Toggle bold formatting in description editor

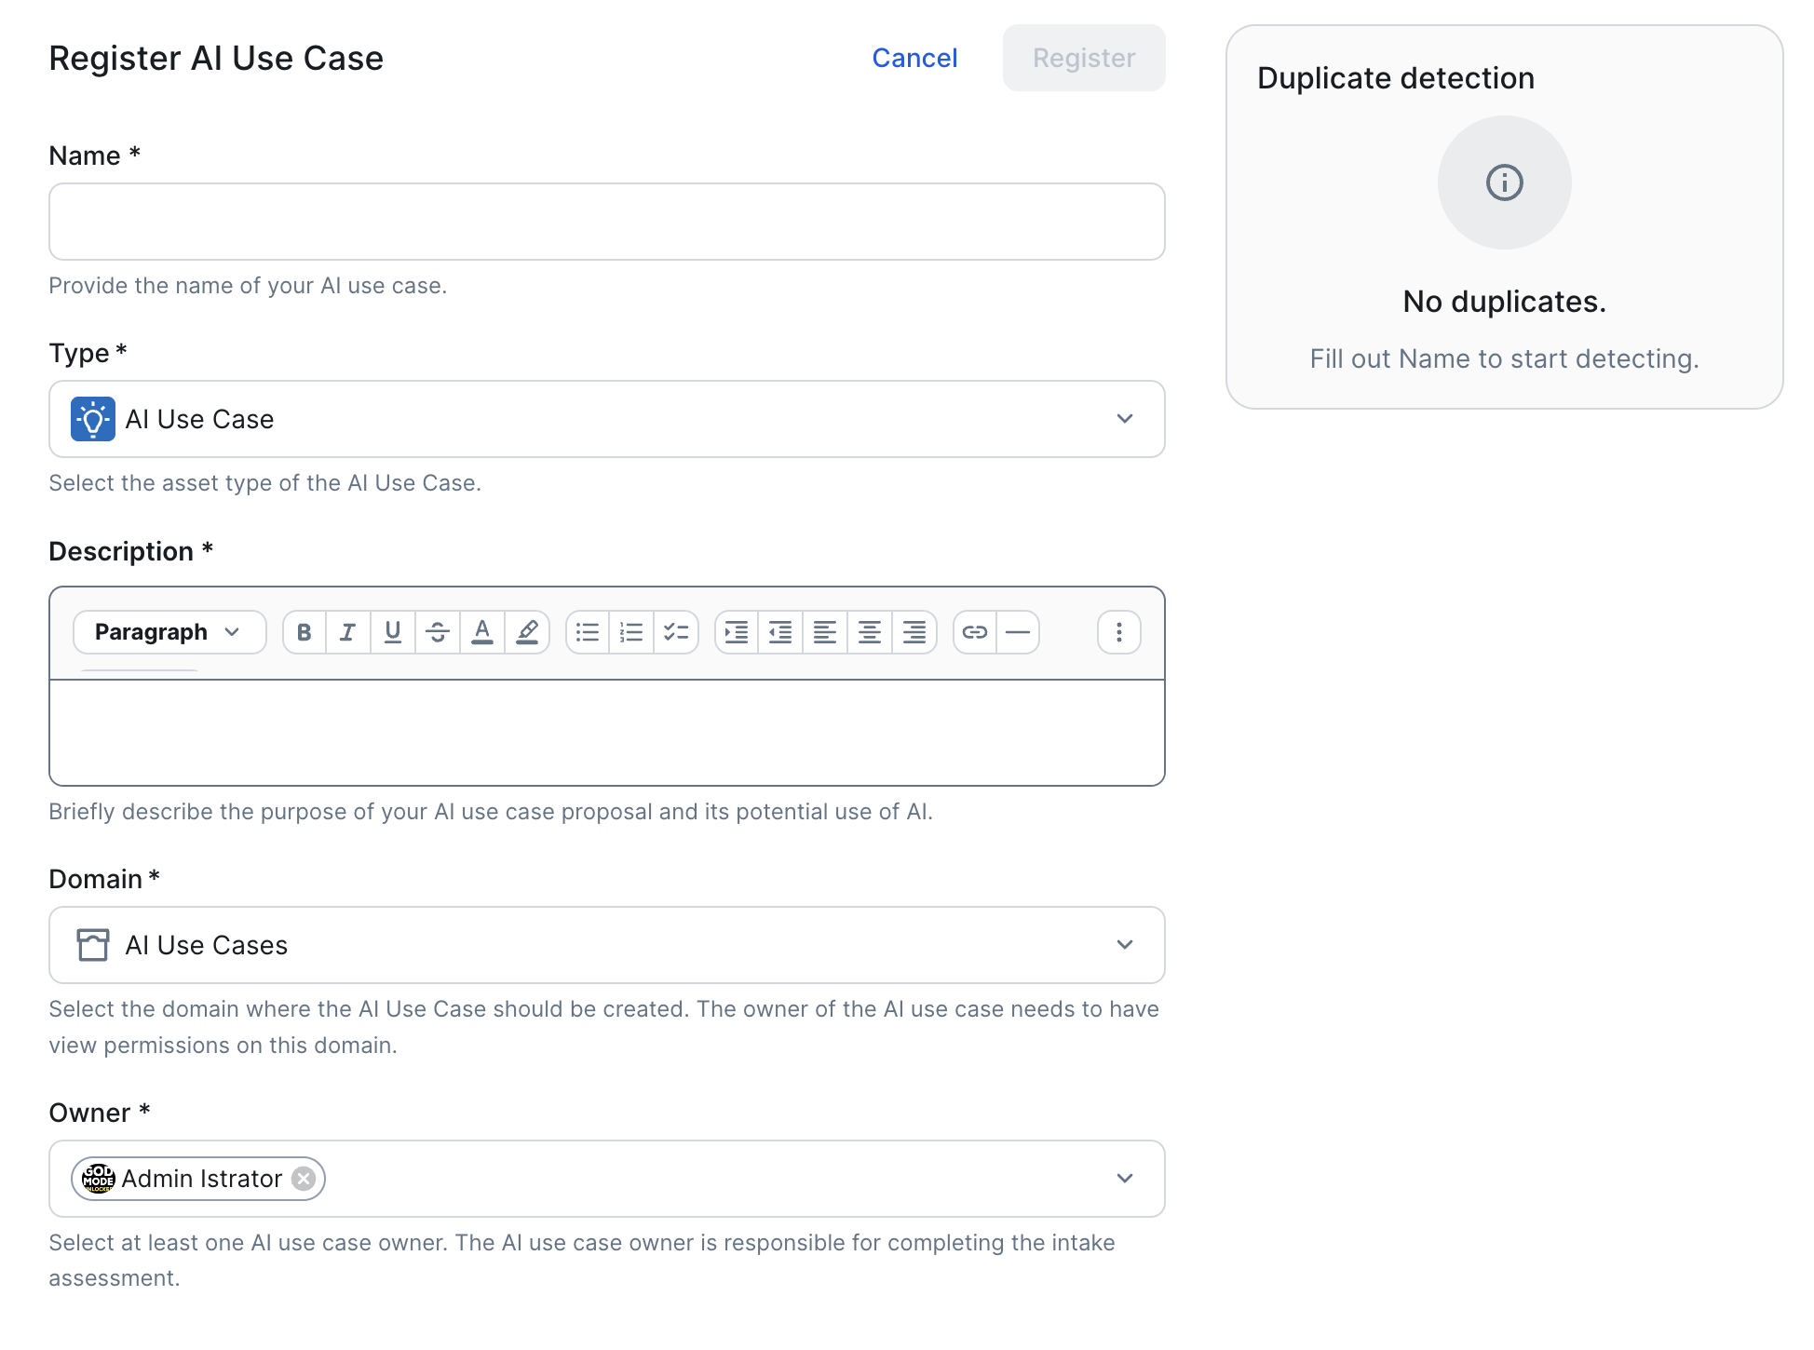tap(304, 633)
